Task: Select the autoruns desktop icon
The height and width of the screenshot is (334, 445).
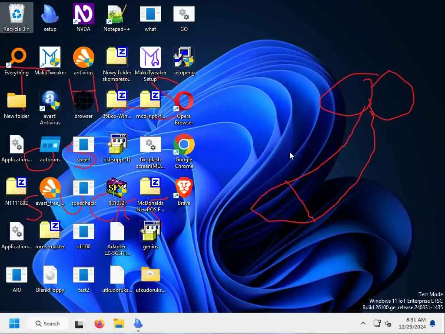Action: coord(50,149)
